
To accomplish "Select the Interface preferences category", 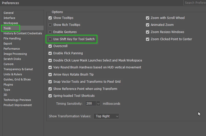I will click(x=9, y=18).
